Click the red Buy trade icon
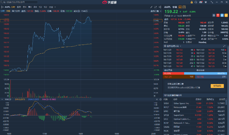The height and width of the screenshot is (135, 229). point(218,15)
